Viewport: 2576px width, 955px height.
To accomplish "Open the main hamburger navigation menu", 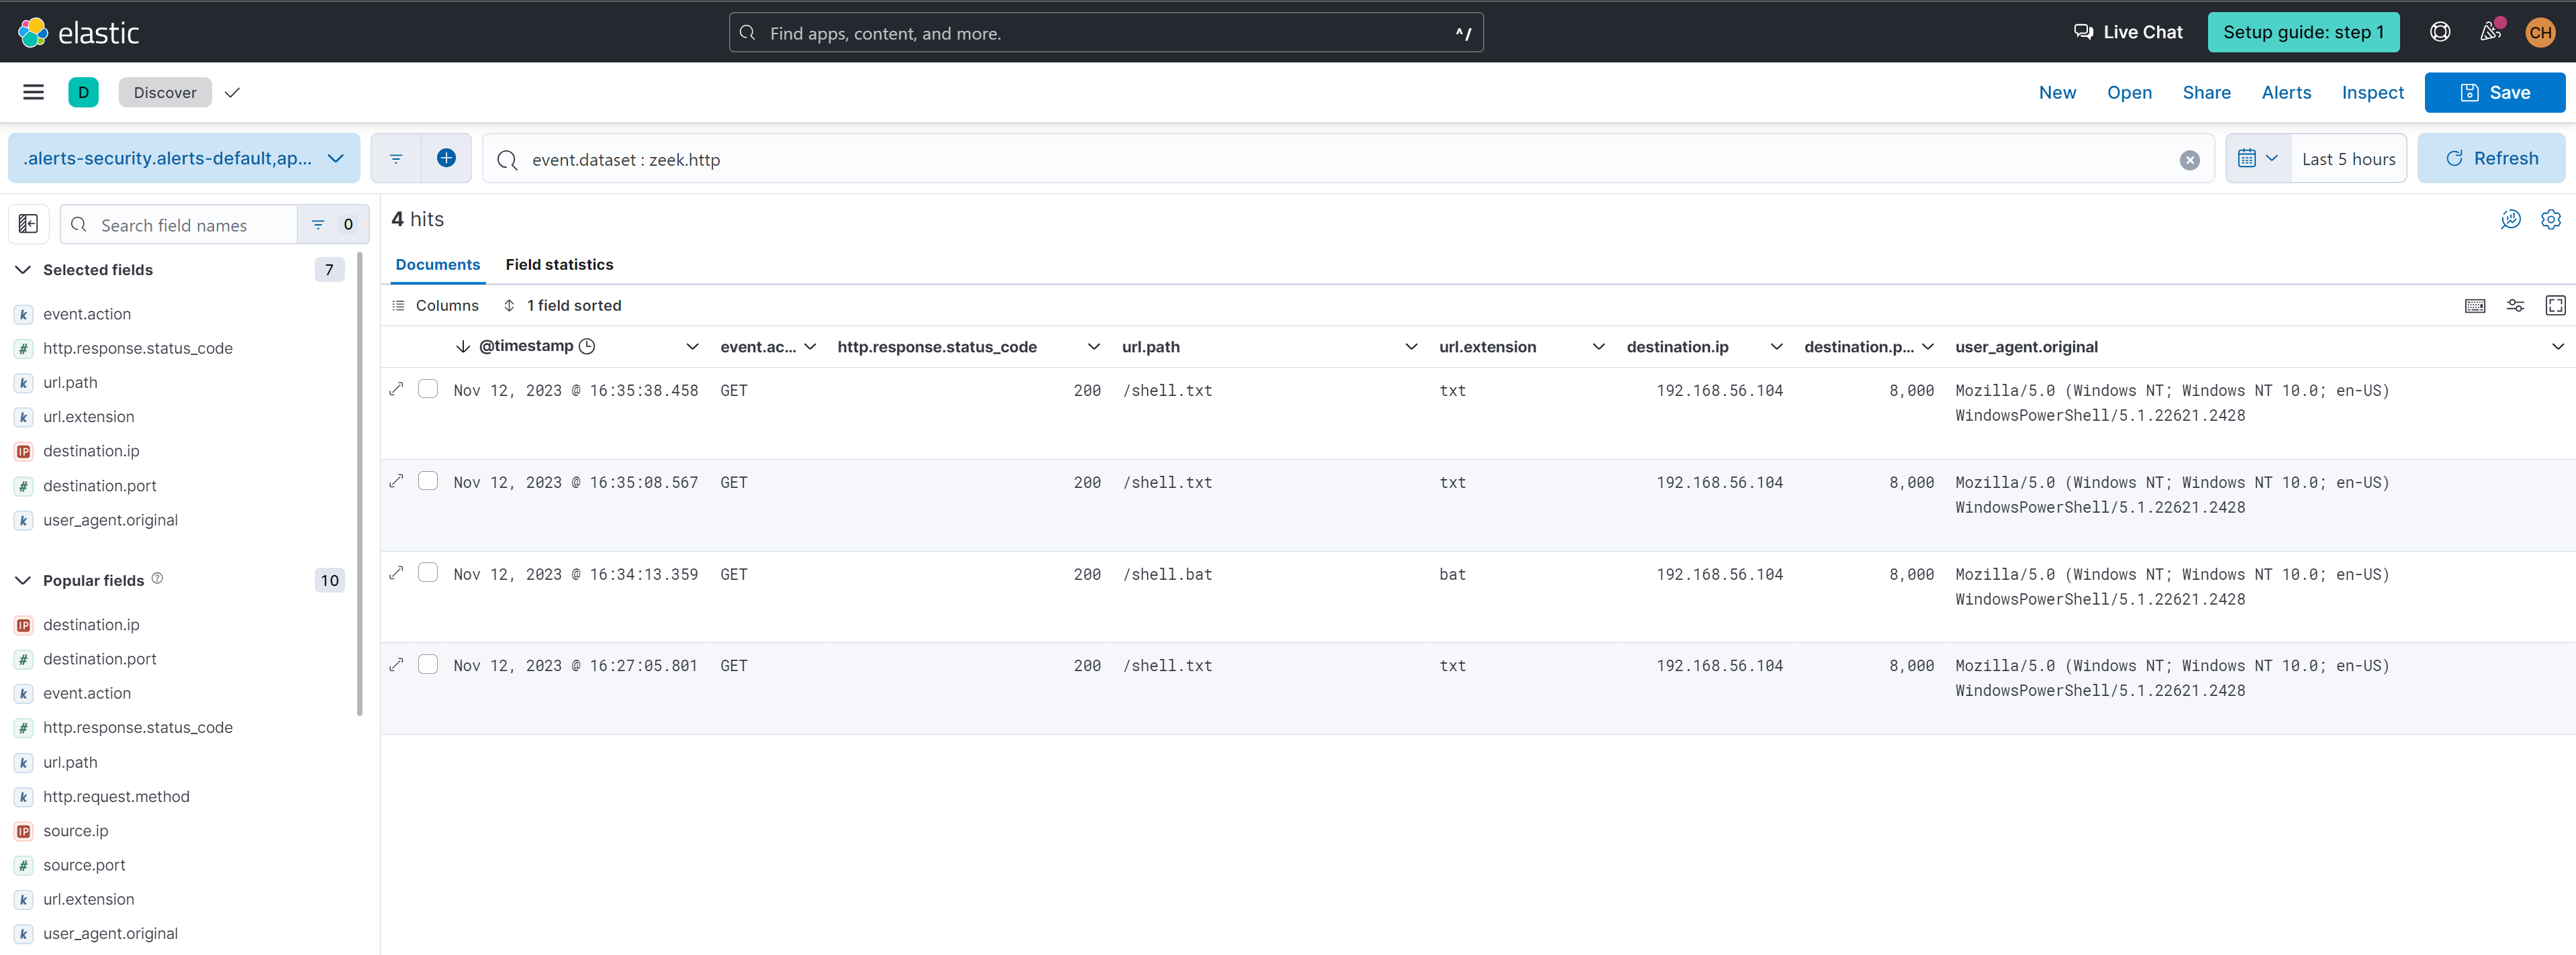I will tap(33, 92).
